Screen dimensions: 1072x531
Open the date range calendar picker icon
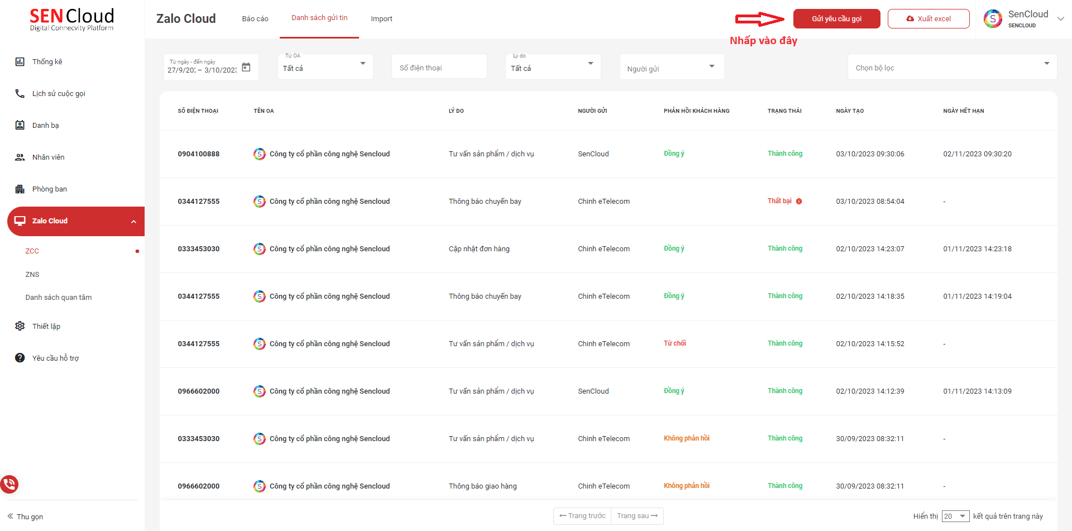pos(246,68)
